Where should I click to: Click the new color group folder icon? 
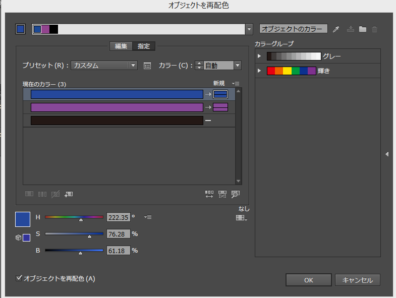363,29
